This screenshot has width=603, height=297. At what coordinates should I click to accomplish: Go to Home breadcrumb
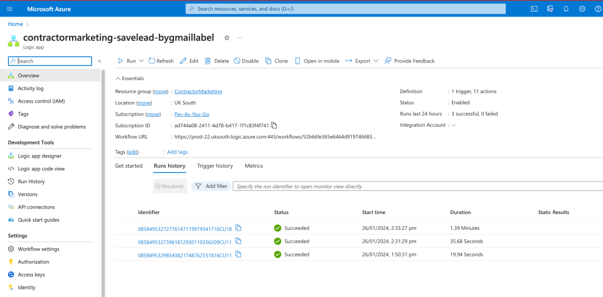[x=15, y=24]
